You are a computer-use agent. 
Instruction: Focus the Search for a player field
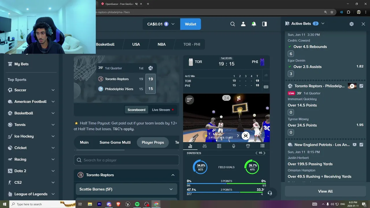(x=126, y=160)
